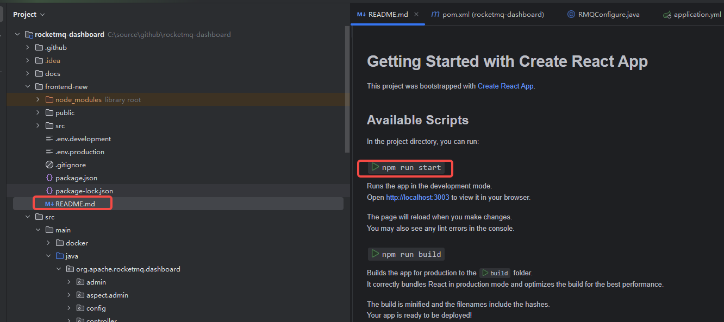The image size is (724, 322).
Task: Click the package-lock.json JSON file icon
Action: (49, 191)
